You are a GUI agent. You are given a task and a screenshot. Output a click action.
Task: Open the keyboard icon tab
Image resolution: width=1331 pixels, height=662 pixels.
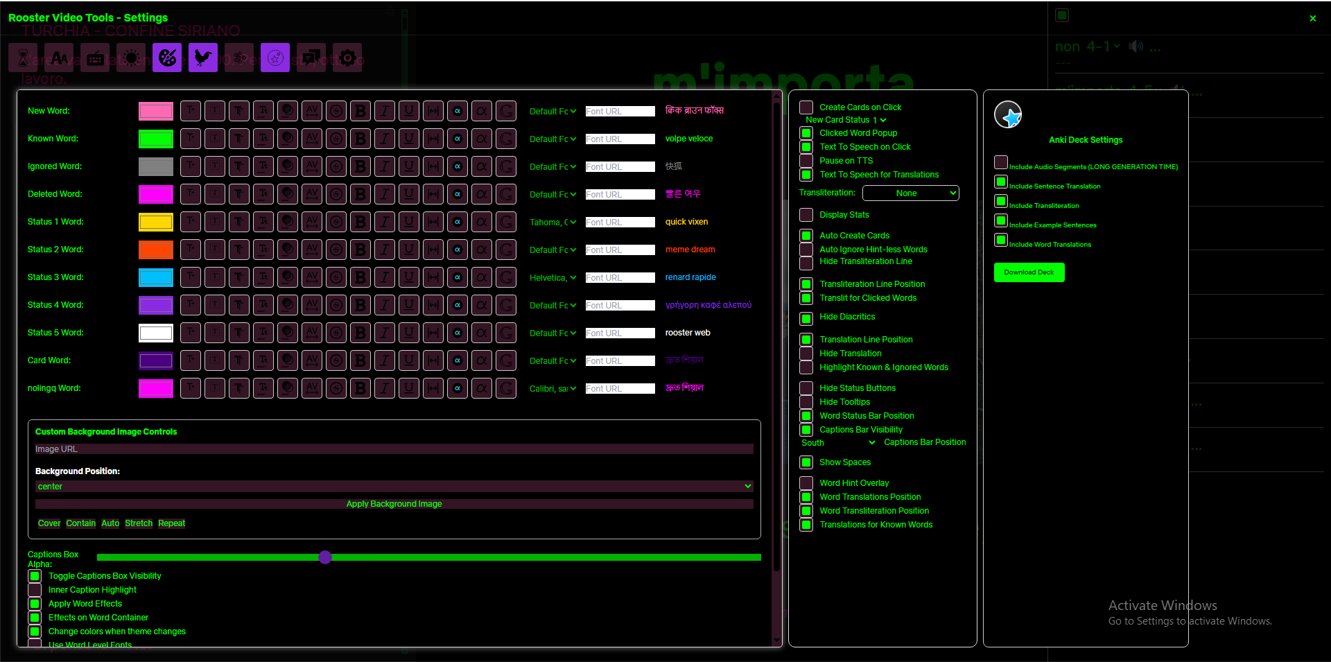(95, 58)
